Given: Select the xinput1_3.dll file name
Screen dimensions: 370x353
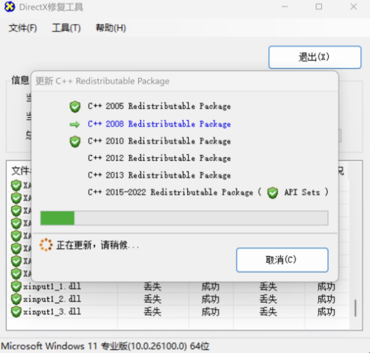Looking at the screenshot, I should point(52,312).
